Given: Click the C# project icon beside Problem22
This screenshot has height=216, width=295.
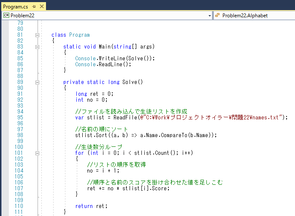Looking at the screenshot, I should [6, 15].
